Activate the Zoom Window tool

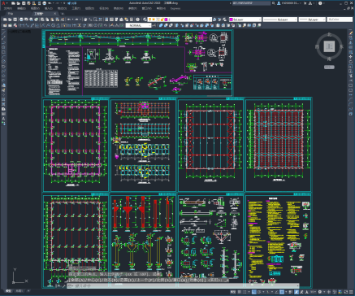coord(95,20)
